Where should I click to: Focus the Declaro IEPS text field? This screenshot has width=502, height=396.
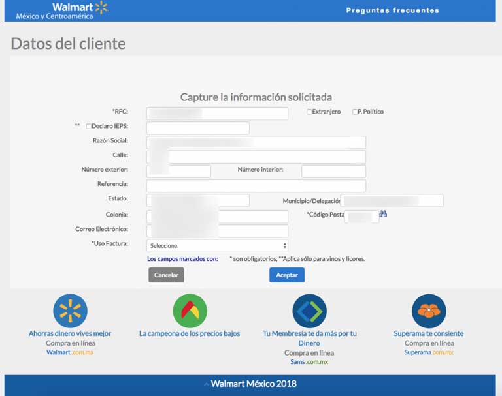(198, 128)
